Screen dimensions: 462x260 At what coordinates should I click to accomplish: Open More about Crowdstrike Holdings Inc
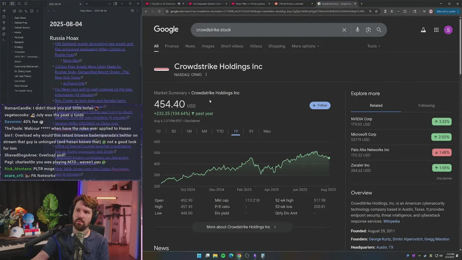241,227
